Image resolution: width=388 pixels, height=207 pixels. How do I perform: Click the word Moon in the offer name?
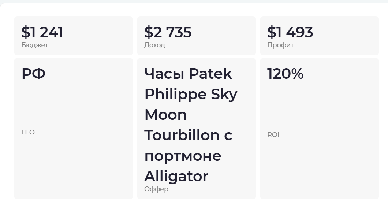tap(165, 115)
